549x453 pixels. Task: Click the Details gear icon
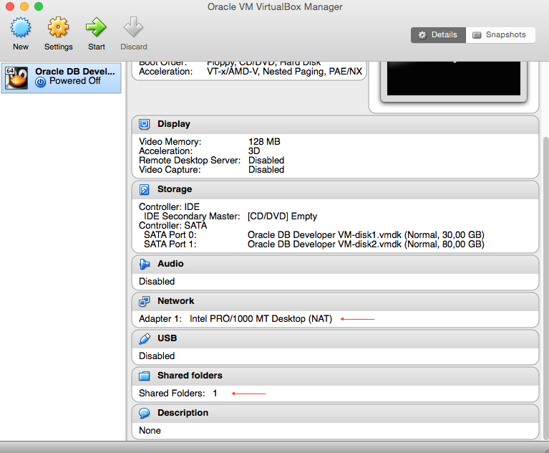click(422, 35)
